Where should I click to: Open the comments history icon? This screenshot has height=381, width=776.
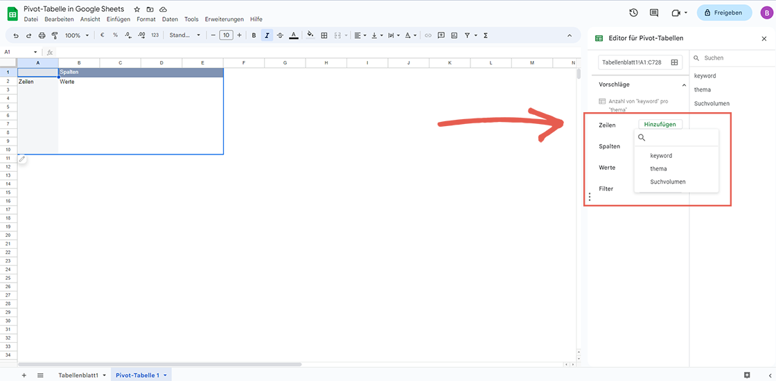(x=654, y=13)
